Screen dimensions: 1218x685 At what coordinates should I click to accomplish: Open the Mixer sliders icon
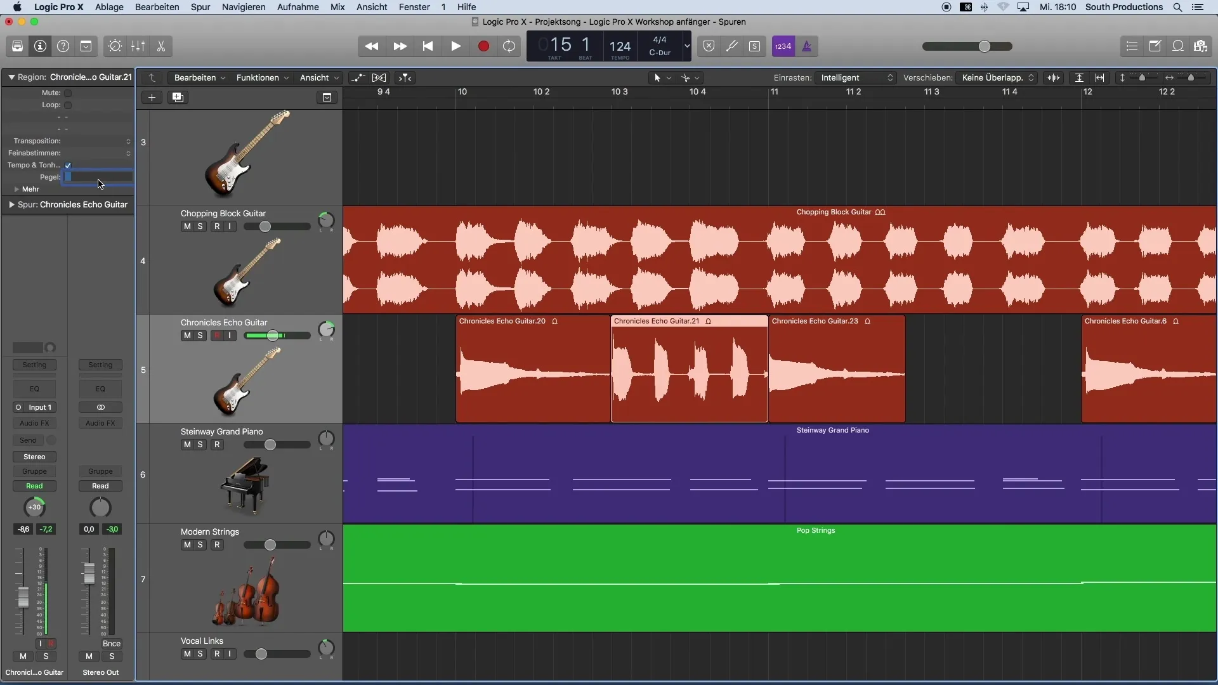pos(138,46)
